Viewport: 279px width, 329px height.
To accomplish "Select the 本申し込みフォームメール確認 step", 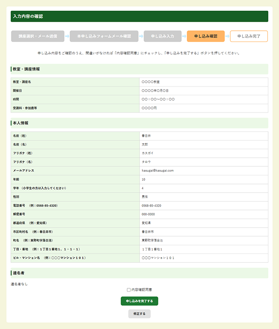I will [104, 36].
